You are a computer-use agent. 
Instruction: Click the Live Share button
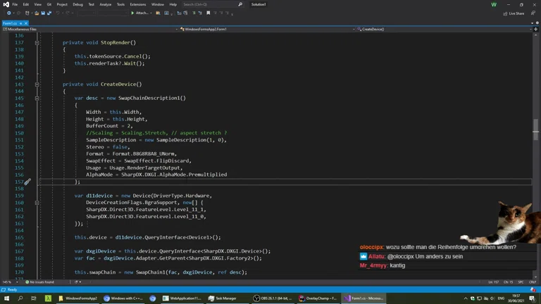(x=514, y=13)
